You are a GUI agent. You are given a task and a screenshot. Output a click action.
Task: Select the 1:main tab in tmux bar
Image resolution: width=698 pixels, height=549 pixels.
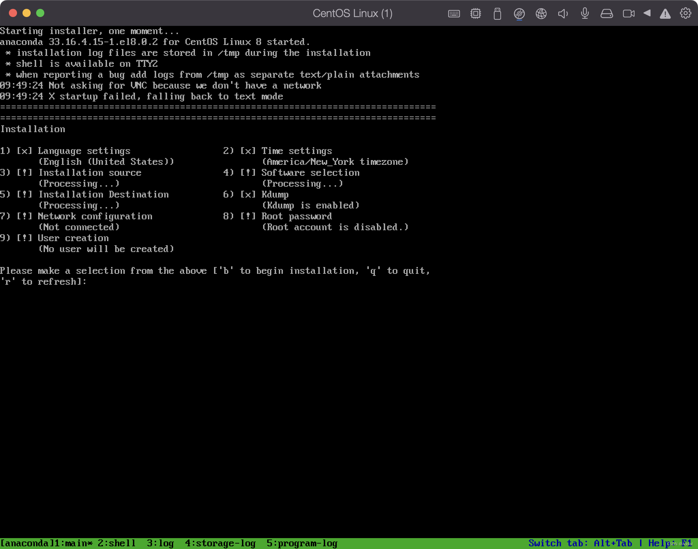73,543
